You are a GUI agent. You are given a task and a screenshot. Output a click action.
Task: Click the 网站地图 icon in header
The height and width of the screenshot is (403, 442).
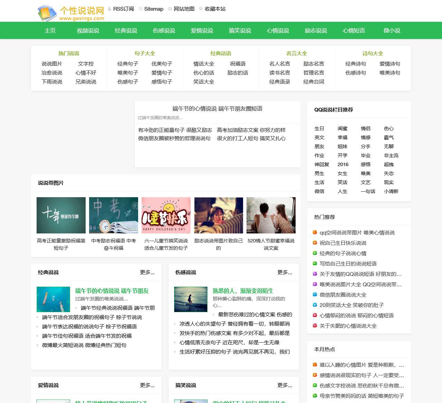(x=170, y=9)
